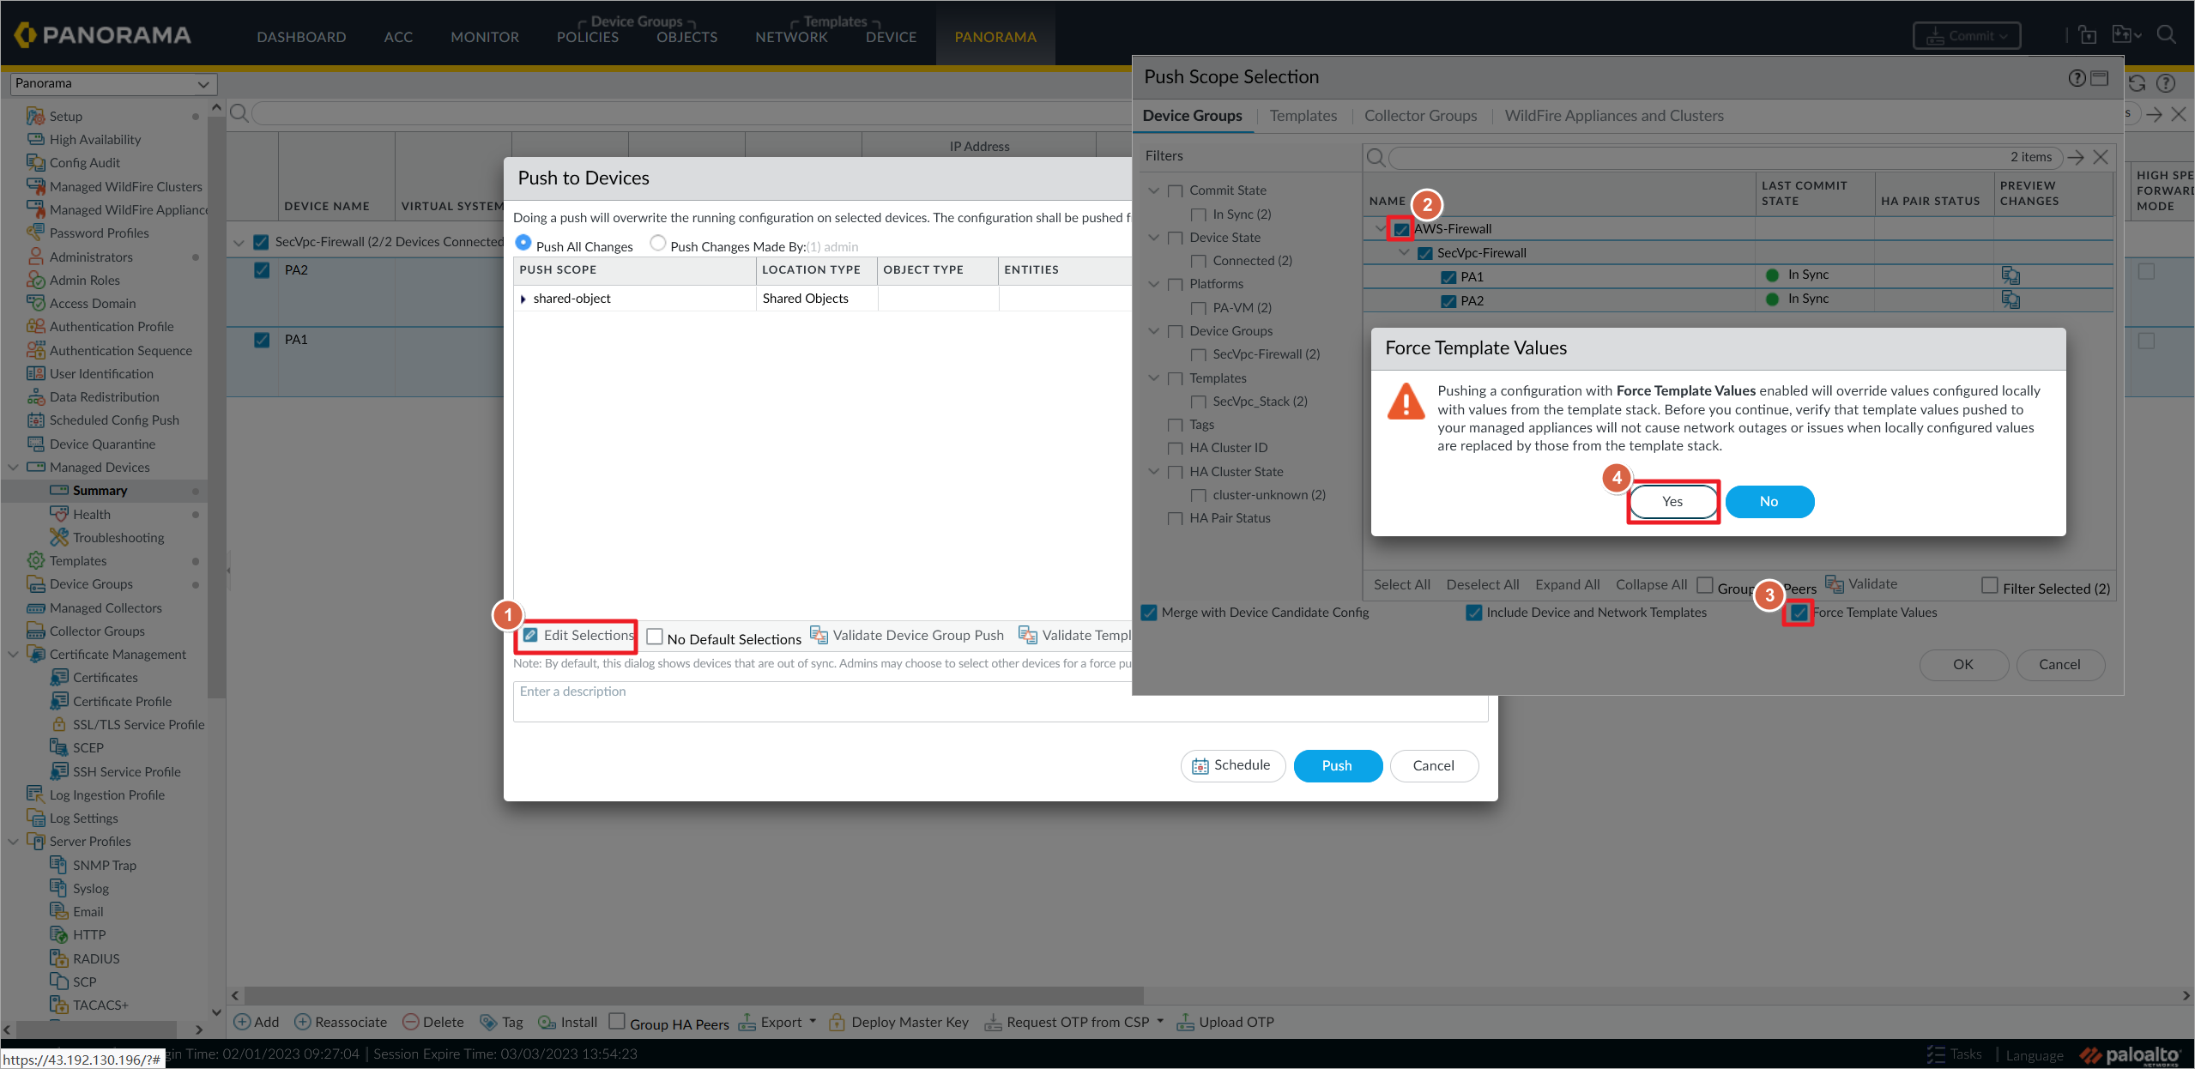The width and height of the screenshot is (2195, 1069).
Task: Click the Push button
Action: point(1337,765)
